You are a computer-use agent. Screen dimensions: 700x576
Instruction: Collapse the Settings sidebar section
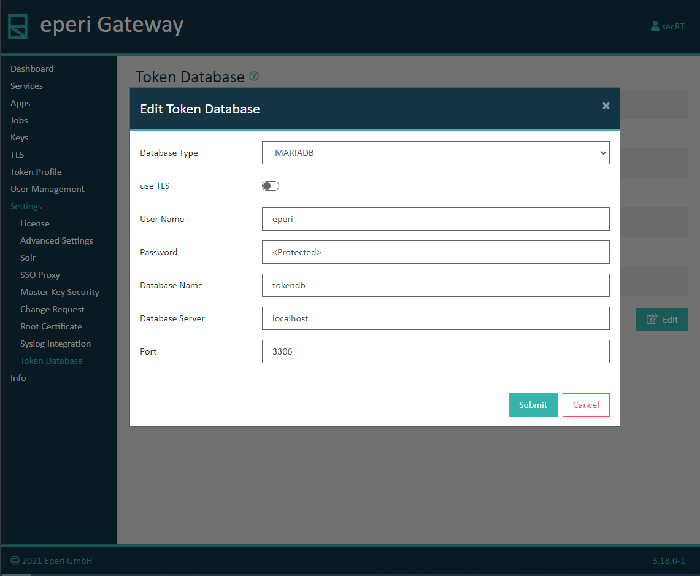[26, 206]
